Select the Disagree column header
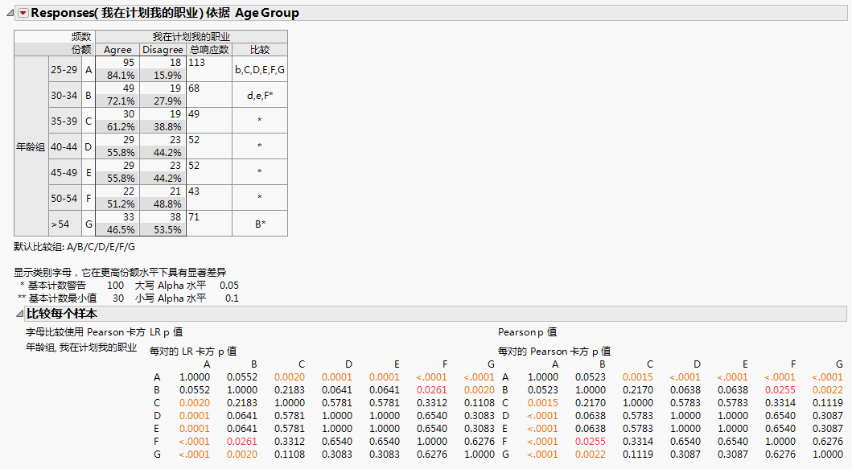Viewport: 852px width, 469px height. pos(163,50)
